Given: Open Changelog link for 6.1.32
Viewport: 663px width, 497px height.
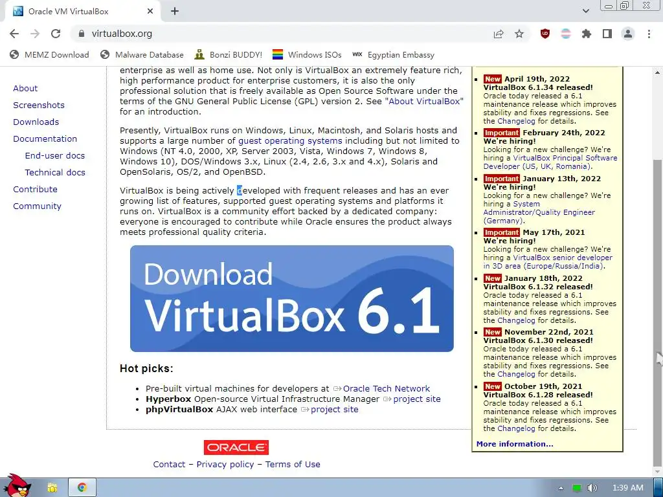Looking at the screenshot, I should click(x=516, y=321).
